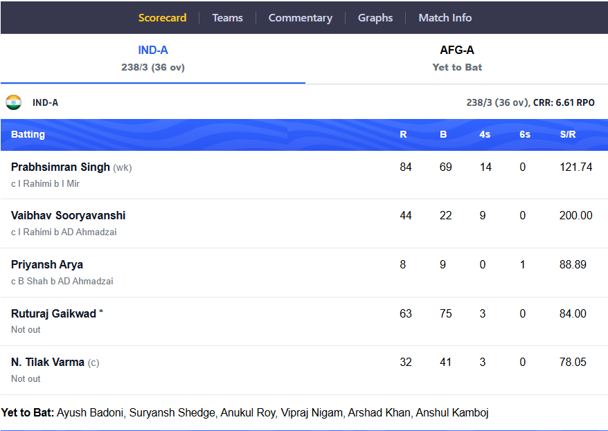Screen dimensions: 608x431
Task: Open the Scorecard tab
Action: (163, 18)
